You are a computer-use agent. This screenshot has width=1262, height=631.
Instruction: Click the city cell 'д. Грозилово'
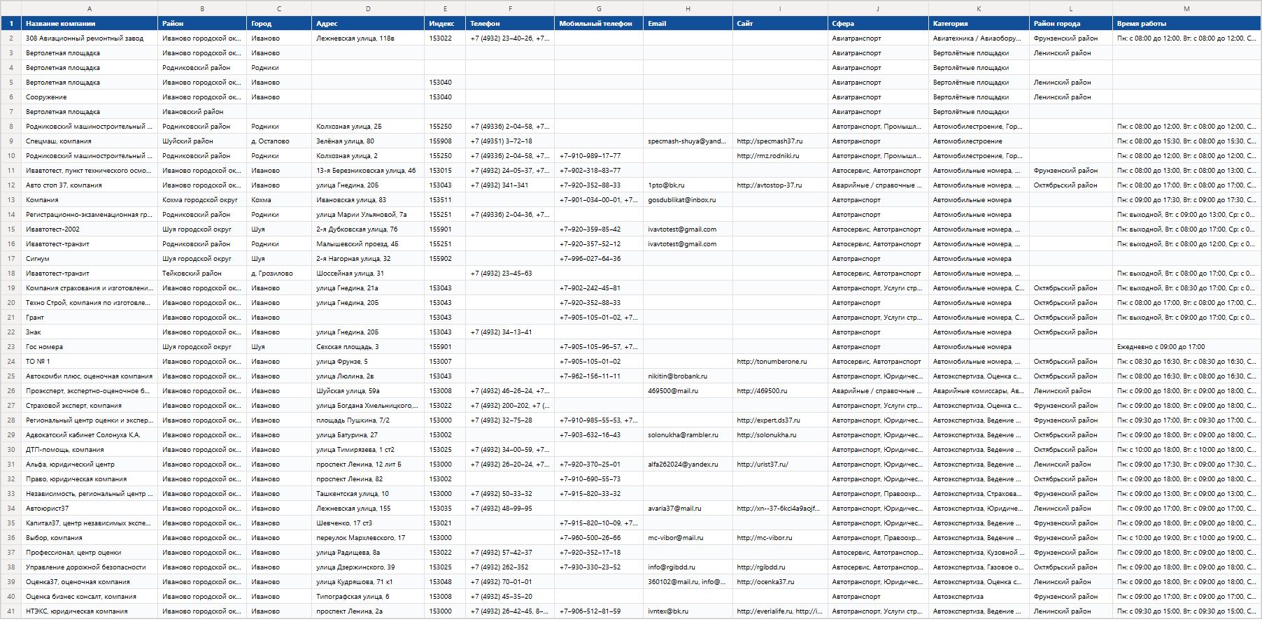pos(279,274)
